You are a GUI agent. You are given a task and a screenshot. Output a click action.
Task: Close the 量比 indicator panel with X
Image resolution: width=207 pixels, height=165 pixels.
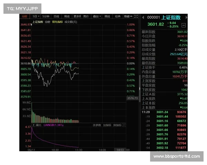[x=124, y=125]
